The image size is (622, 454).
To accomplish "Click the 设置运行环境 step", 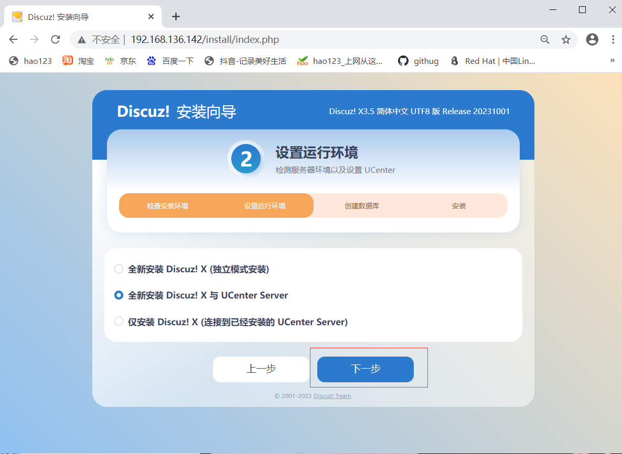I will coord(265,206).
